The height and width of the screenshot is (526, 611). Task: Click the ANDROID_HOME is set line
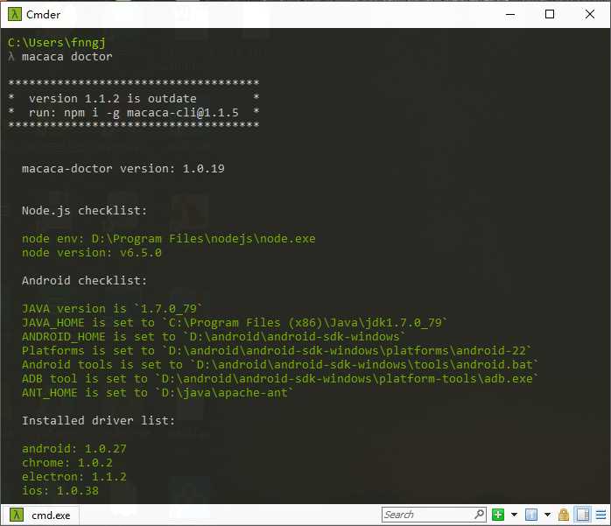[214, 337]
